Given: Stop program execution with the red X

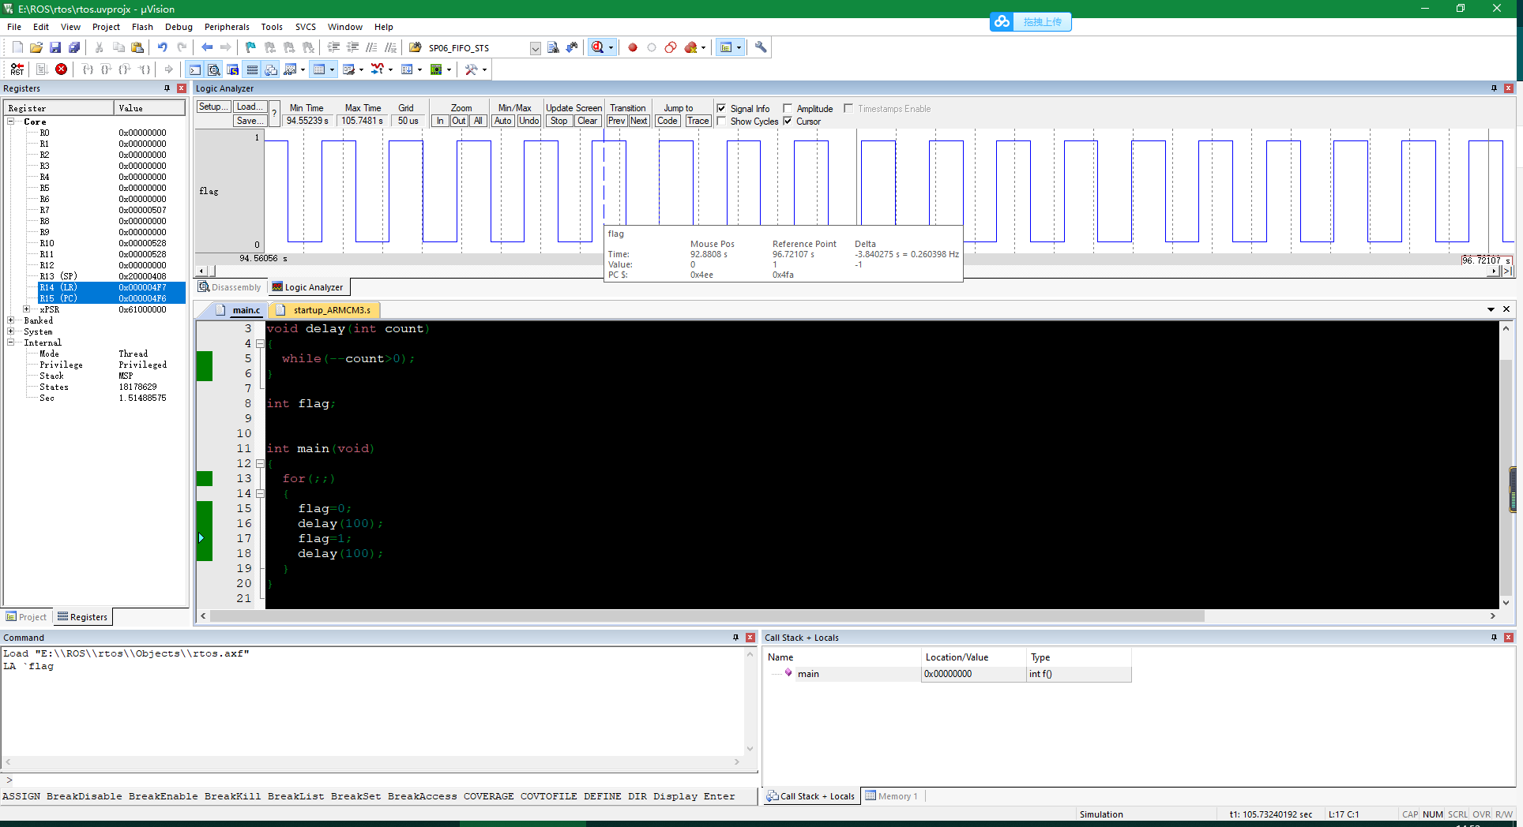Looking at the screenshot, I should [x=62, y=69].
